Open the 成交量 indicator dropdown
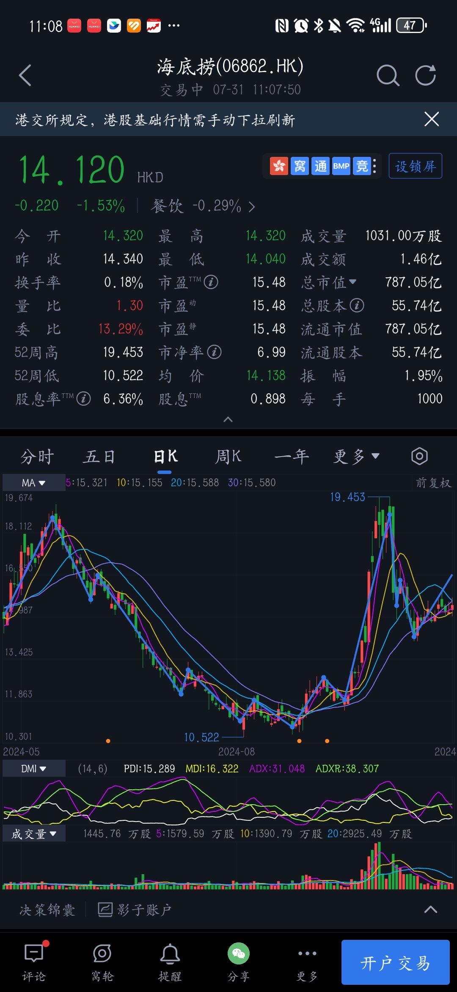This screenshot has width=457, height=992. (x=34, y=834)
